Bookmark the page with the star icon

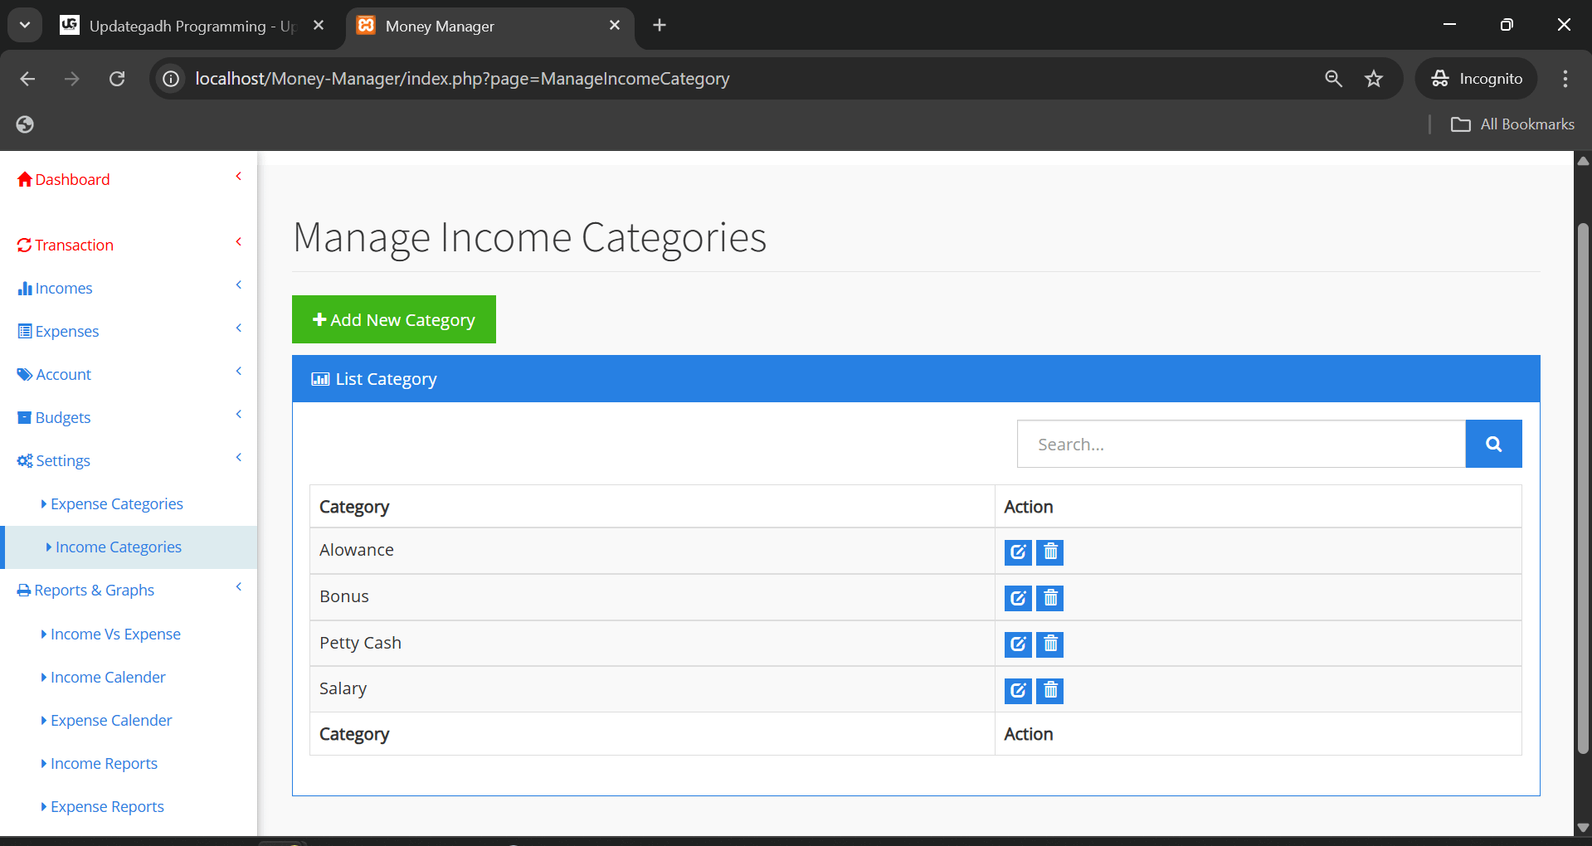[1374, 79]
